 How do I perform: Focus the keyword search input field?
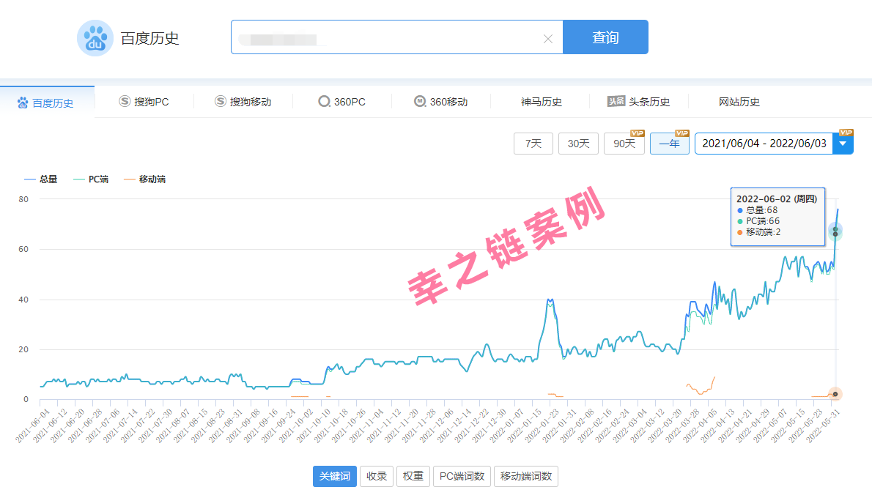click(x=397, y=37)
